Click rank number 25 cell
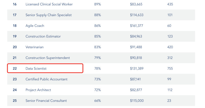205x108 pixels. coord(15,101)
